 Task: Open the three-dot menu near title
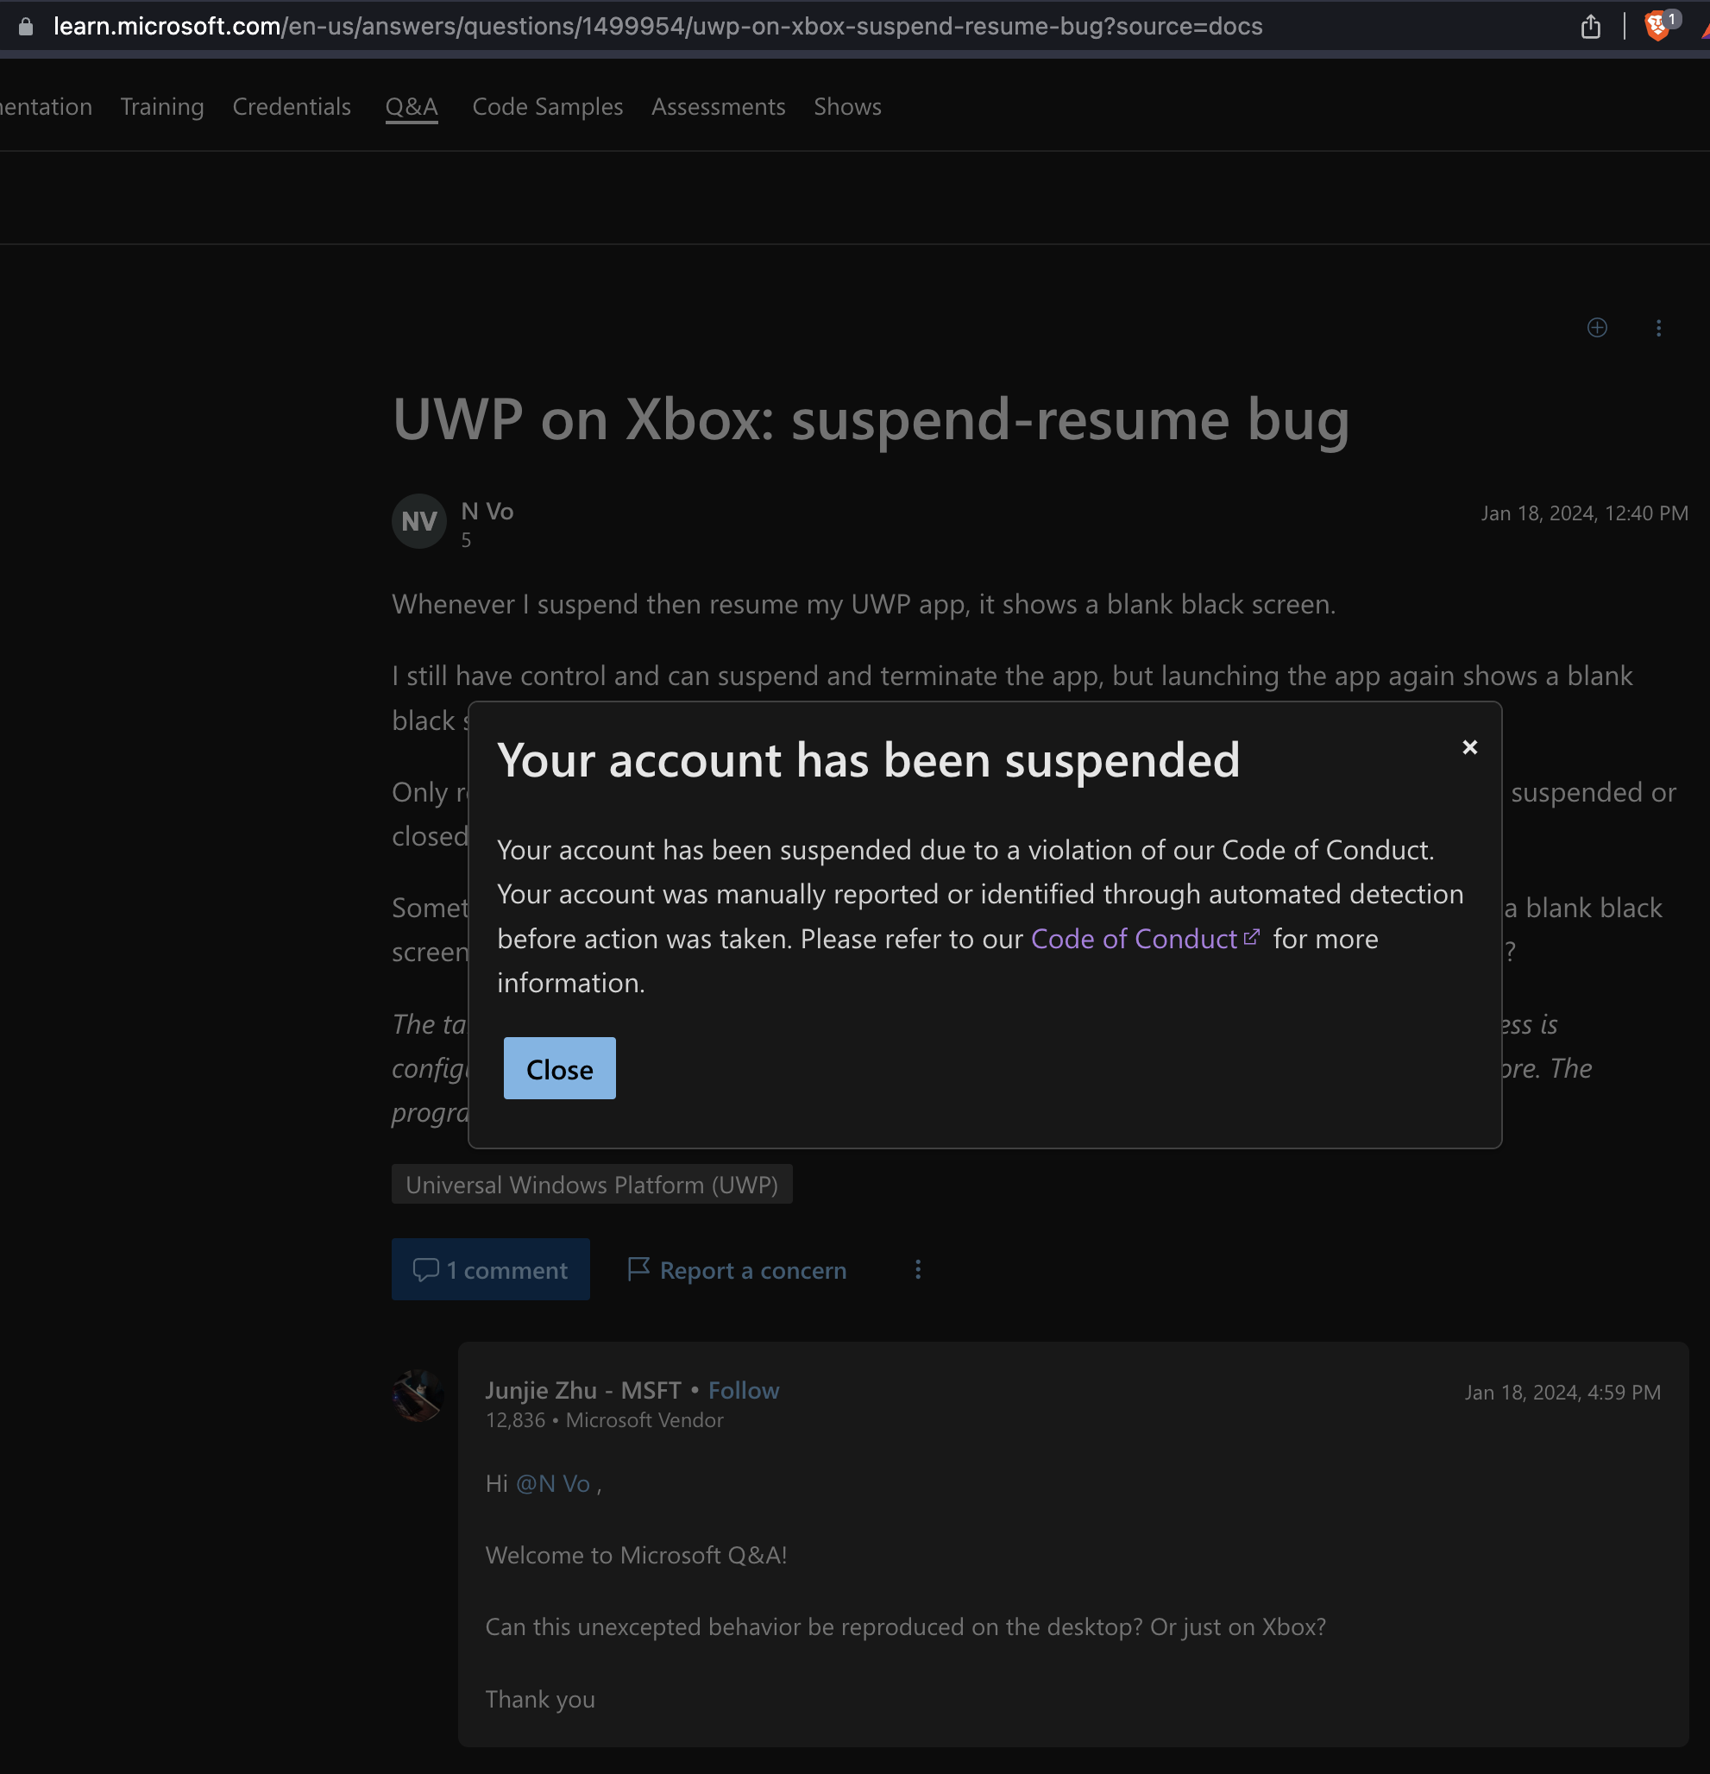[1658, 328]
